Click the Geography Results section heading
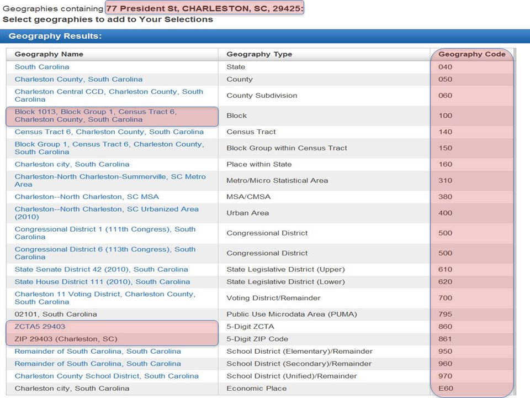Viewport: 530px width, 398px height. click(55, 36)
